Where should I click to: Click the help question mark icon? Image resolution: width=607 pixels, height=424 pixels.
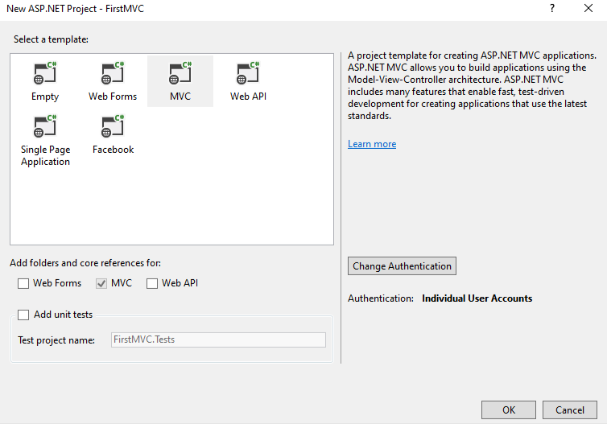pos(552,9)
